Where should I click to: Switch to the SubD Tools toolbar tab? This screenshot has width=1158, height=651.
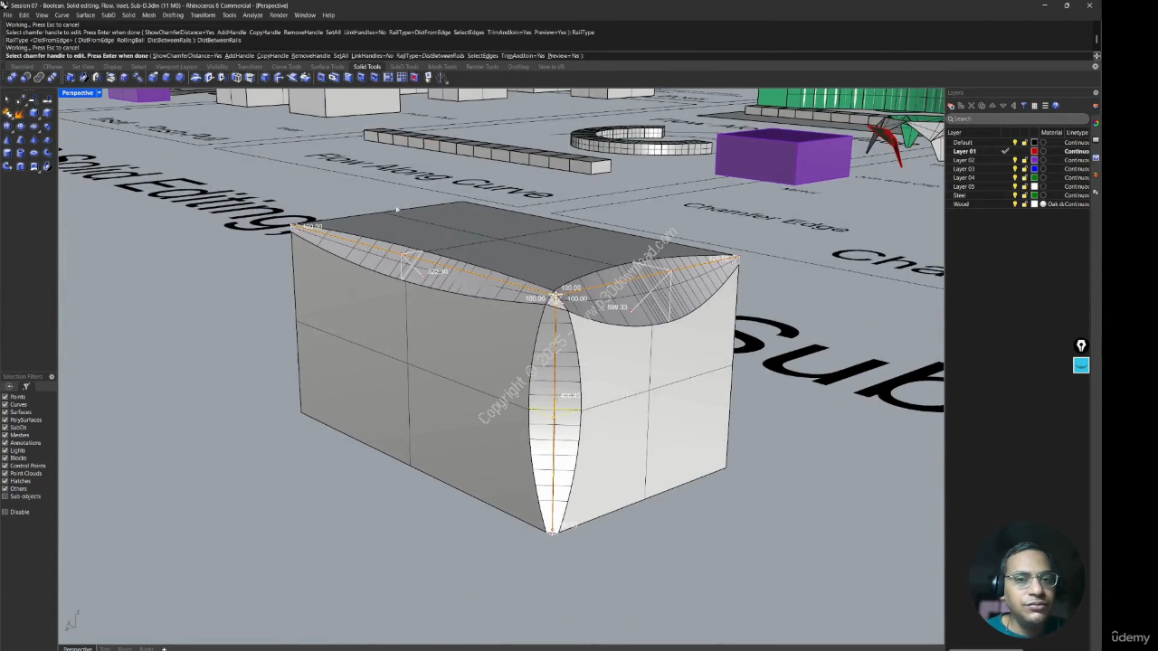click(404, 67)
